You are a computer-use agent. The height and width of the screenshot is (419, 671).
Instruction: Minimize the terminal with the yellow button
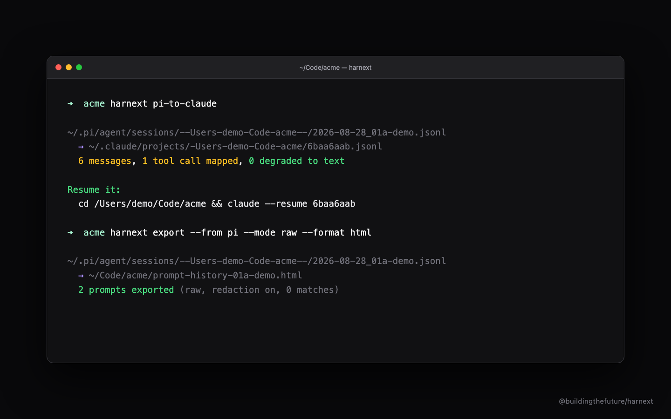(69, 68)
